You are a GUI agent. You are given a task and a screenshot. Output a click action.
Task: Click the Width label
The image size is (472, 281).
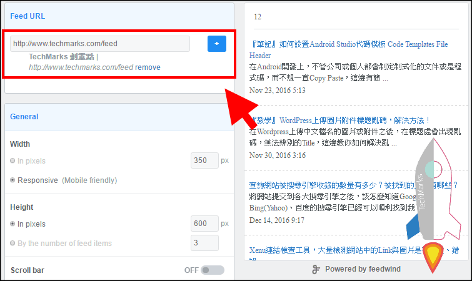click(20, 144)
